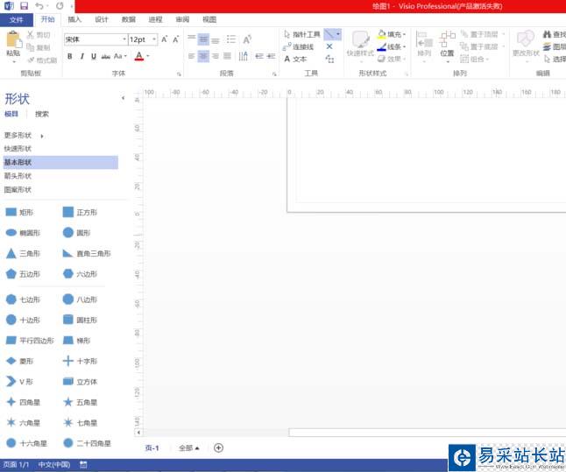
Task: Open the Search tab in Shapes pane
Action: pos(42,114)
